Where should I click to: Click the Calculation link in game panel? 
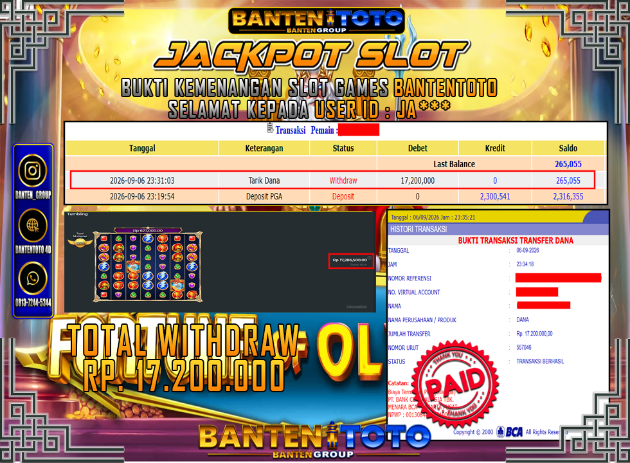[357, 307]
